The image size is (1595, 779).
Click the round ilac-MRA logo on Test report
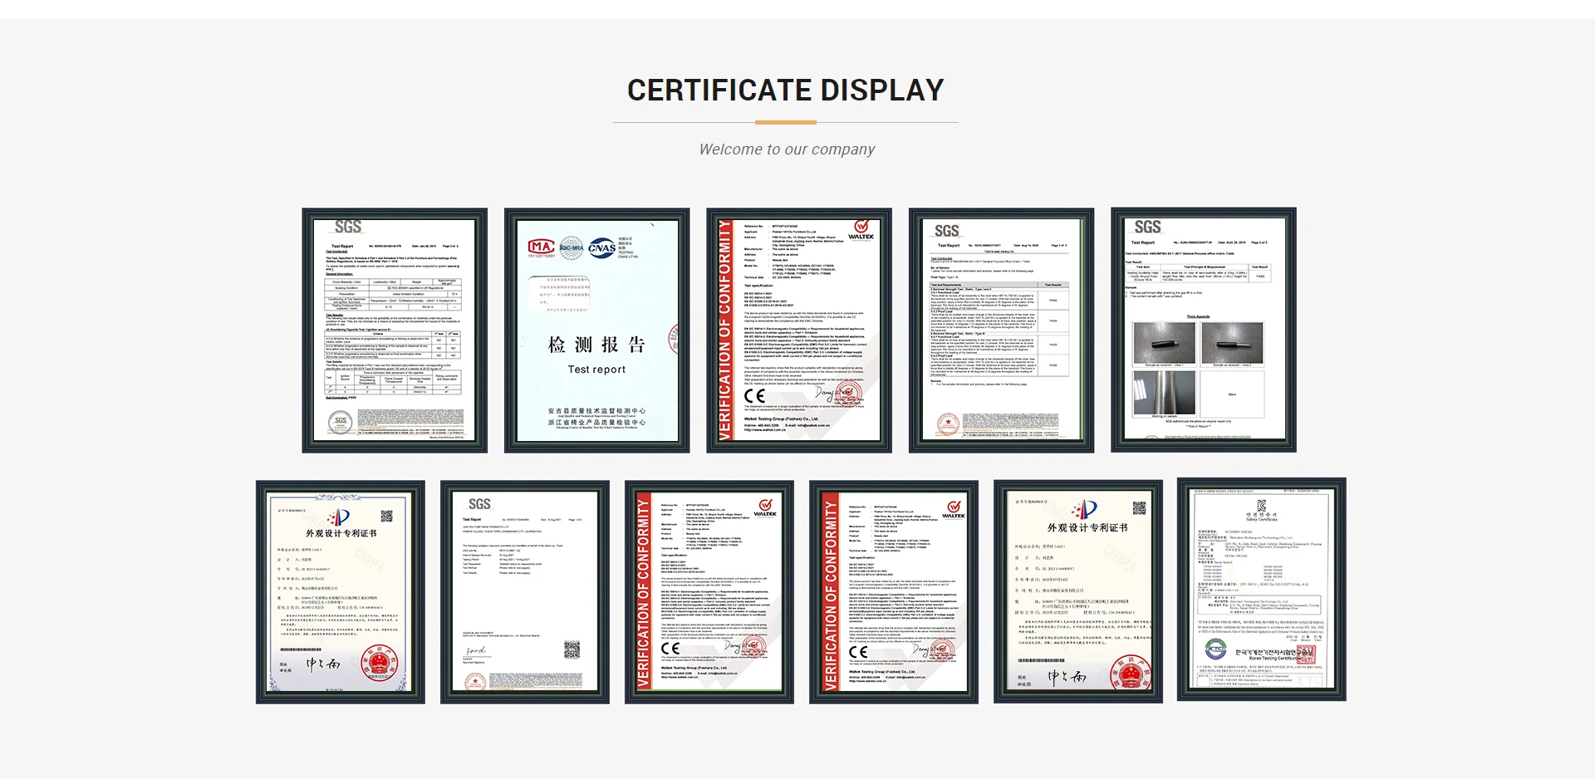click(572, 247)
